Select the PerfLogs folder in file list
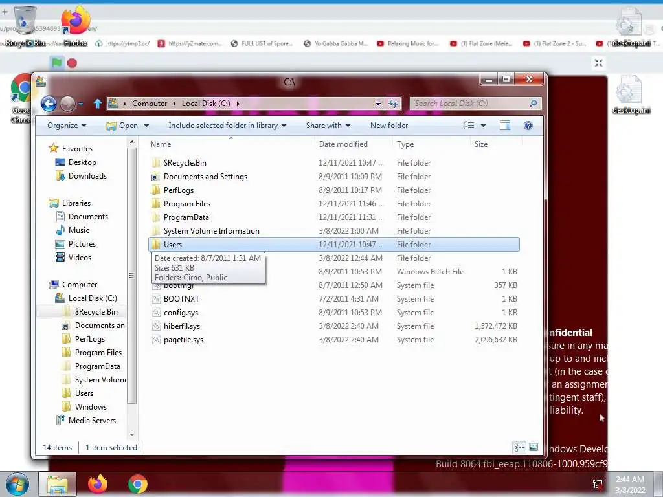 point(179,190)
